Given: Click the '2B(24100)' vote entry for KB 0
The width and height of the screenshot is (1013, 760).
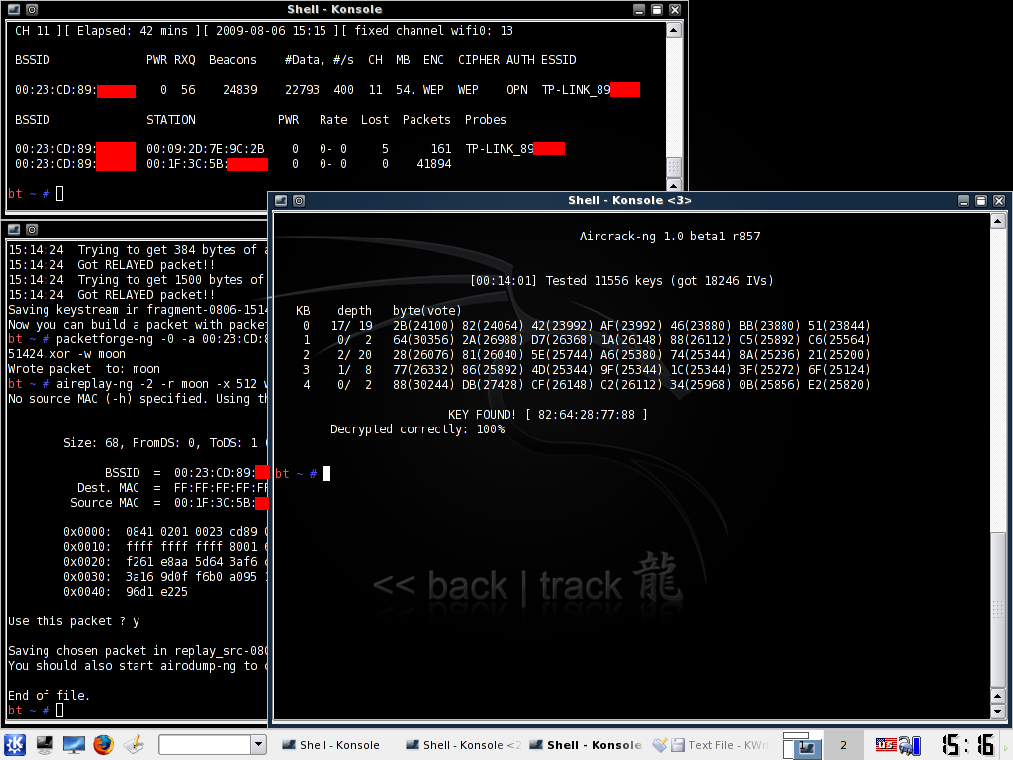Looking at the screenshot, I should tap(423, 325).
